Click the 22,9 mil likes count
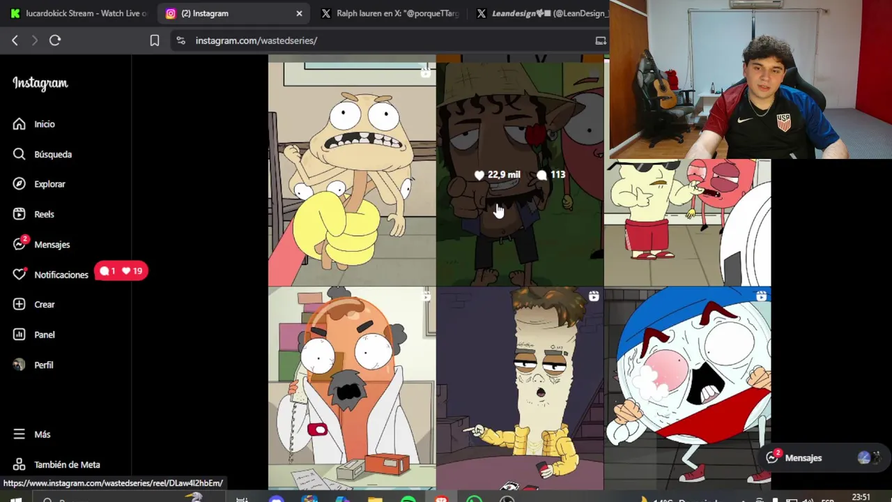 [498, 175]
